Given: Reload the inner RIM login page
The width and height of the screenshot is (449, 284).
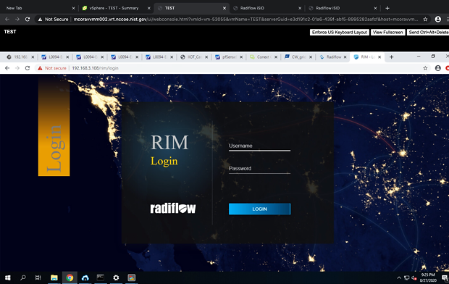Looking at the screenshot, I should pyautogui.click(x=28, y=68).
